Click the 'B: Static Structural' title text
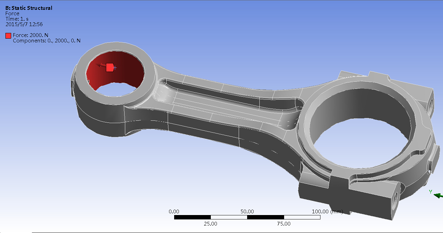 (29, 8)
